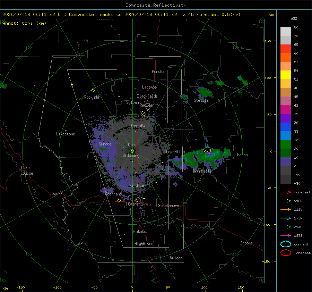Image resolution: width=312 pixels, height=292 pixels.
Task: Click the Composite_Reflectivity title
Action: [156, 5]
